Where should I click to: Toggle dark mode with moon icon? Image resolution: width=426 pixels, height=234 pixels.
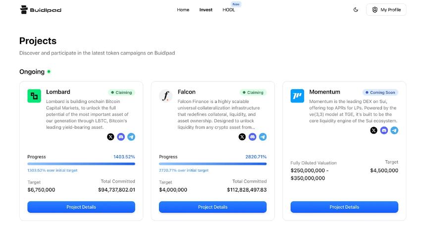(x=356, y=10)
